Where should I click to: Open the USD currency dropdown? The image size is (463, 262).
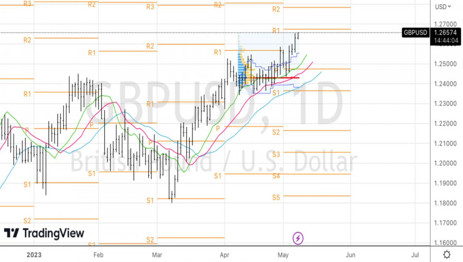coord(442,7)
